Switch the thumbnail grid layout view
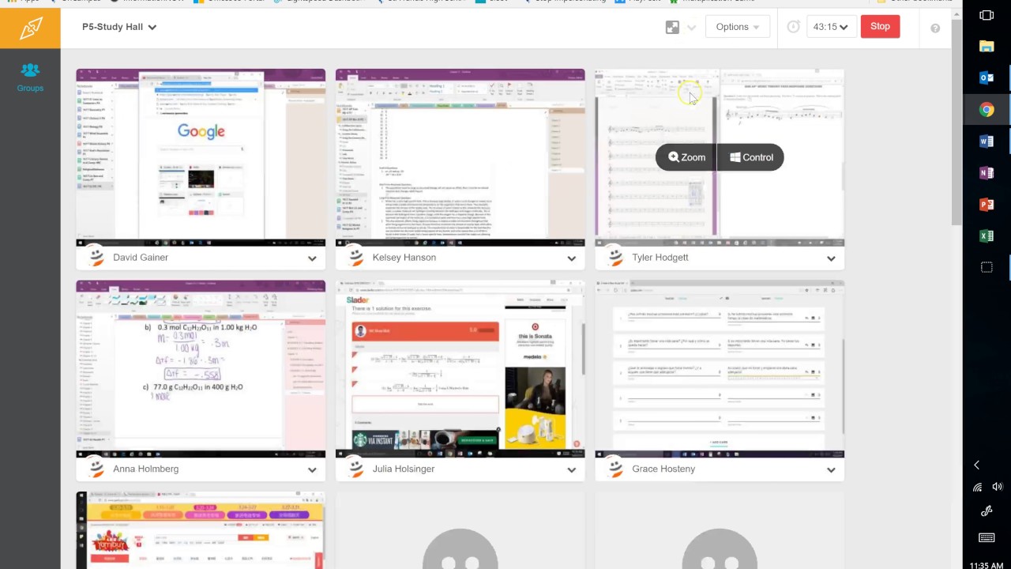This screenshot has width=1011, height=569. tap(672, 27)
